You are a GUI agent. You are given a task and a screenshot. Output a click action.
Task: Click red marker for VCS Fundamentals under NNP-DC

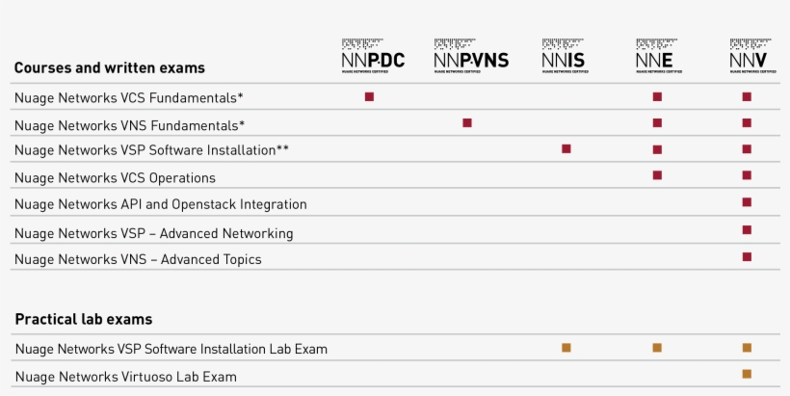369,96
